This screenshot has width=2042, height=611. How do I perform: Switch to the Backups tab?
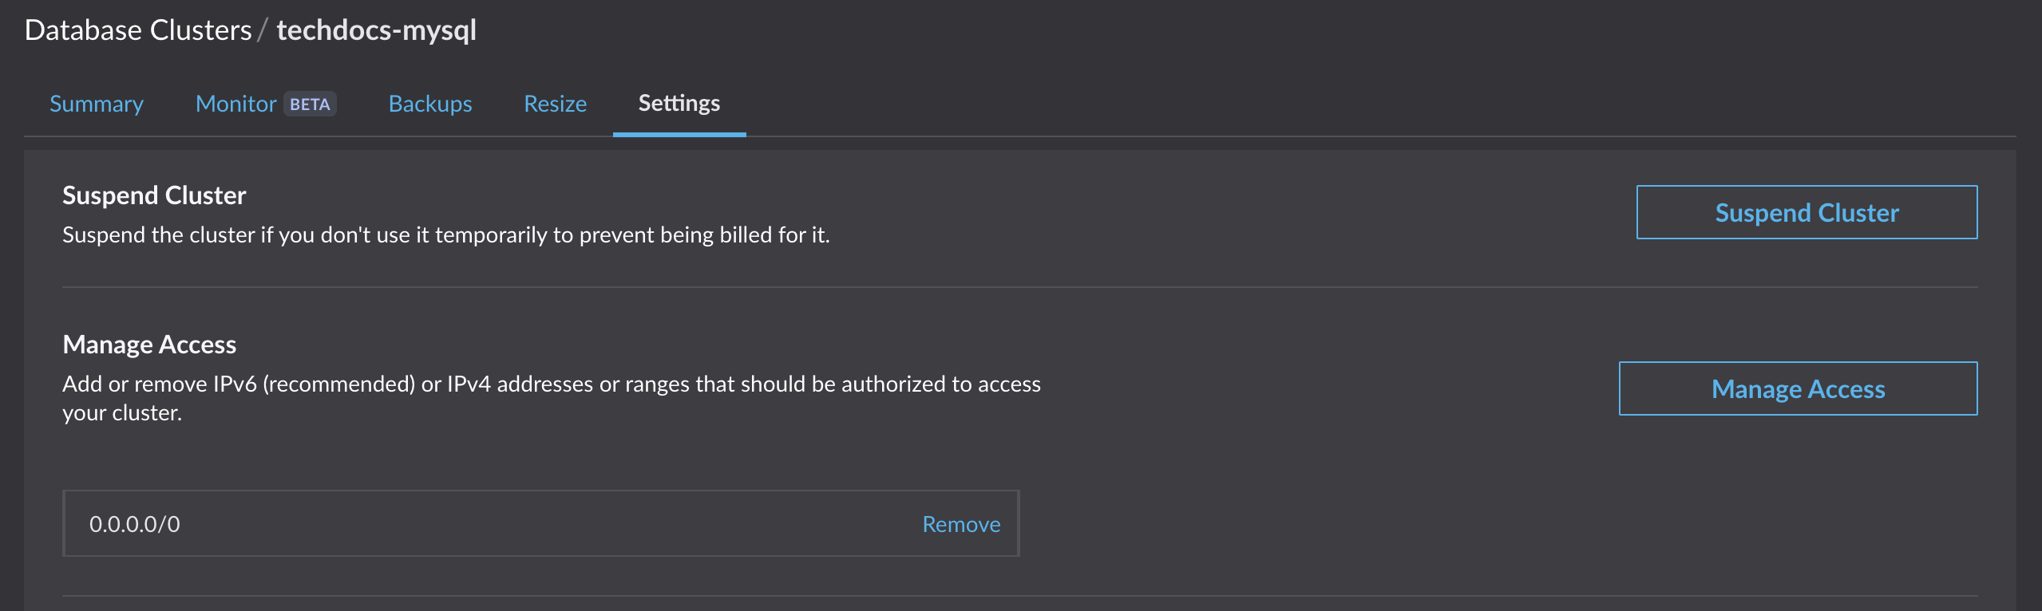click(429, 104)
